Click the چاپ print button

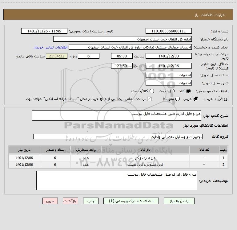point(91,201)
